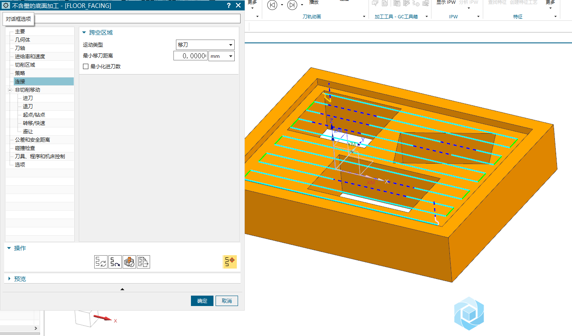Expand the IPW group arrow
The image size is (572, 336).
[x=479, y=17]
